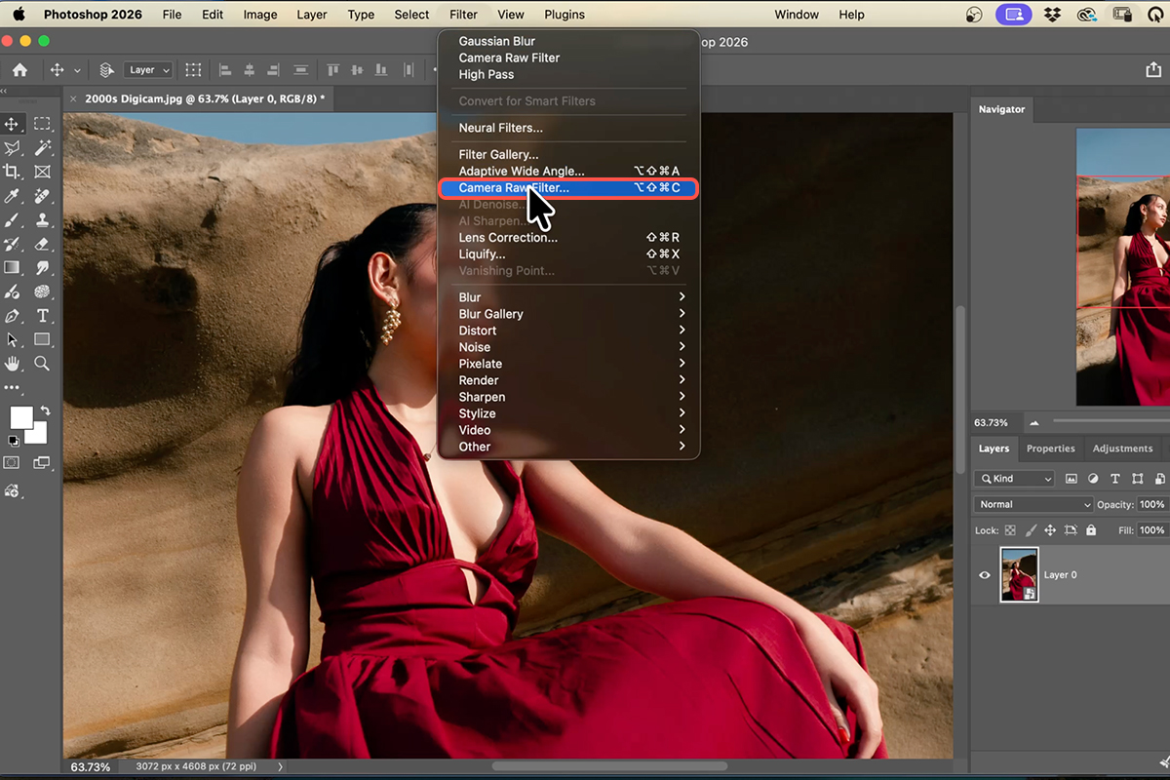Open the Normal blend mode dropdown
Viewport: 1170px width, 780px height.
[x=1033, y=504]
